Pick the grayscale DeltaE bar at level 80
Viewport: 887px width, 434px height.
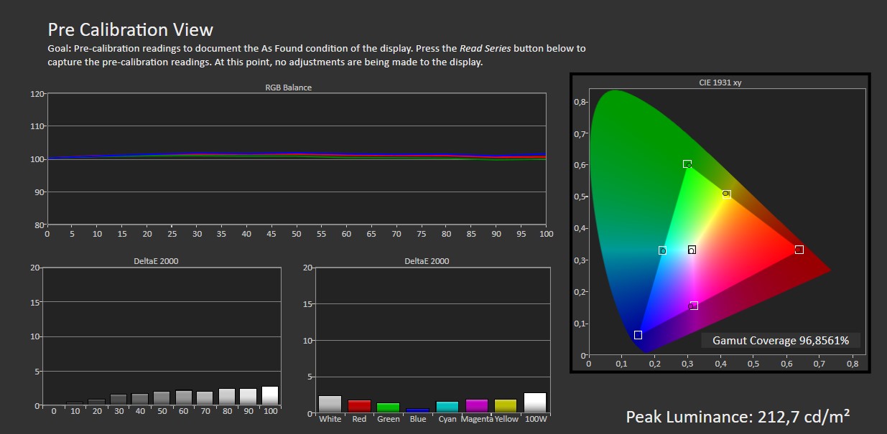click(x=227, y=397)
